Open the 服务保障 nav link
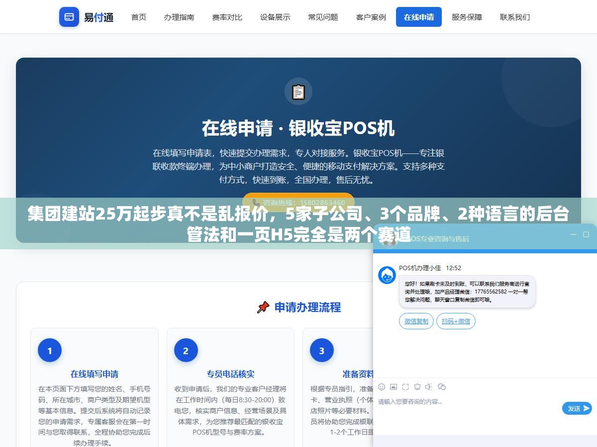The height and width of the screenshot is (447, 597). 467,17
